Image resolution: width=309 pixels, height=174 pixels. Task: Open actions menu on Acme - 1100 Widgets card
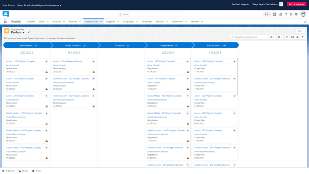click(x=235, y=61)
